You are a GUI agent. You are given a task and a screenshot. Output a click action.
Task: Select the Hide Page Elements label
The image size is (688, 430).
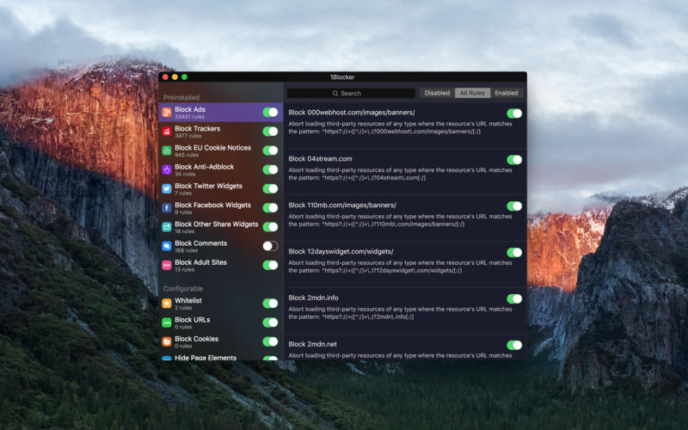206,358
